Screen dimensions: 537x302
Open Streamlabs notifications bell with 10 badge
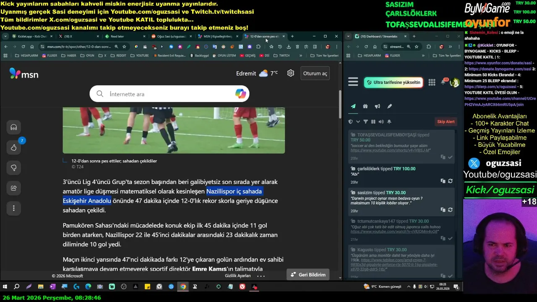point(444,81)
